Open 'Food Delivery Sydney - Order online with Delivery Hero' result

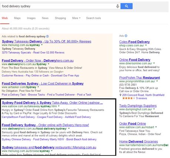click(45, 125)
